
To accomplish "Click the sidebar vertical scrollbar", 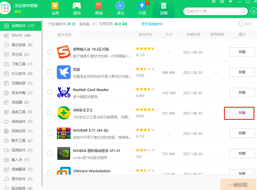I will 42,103.
